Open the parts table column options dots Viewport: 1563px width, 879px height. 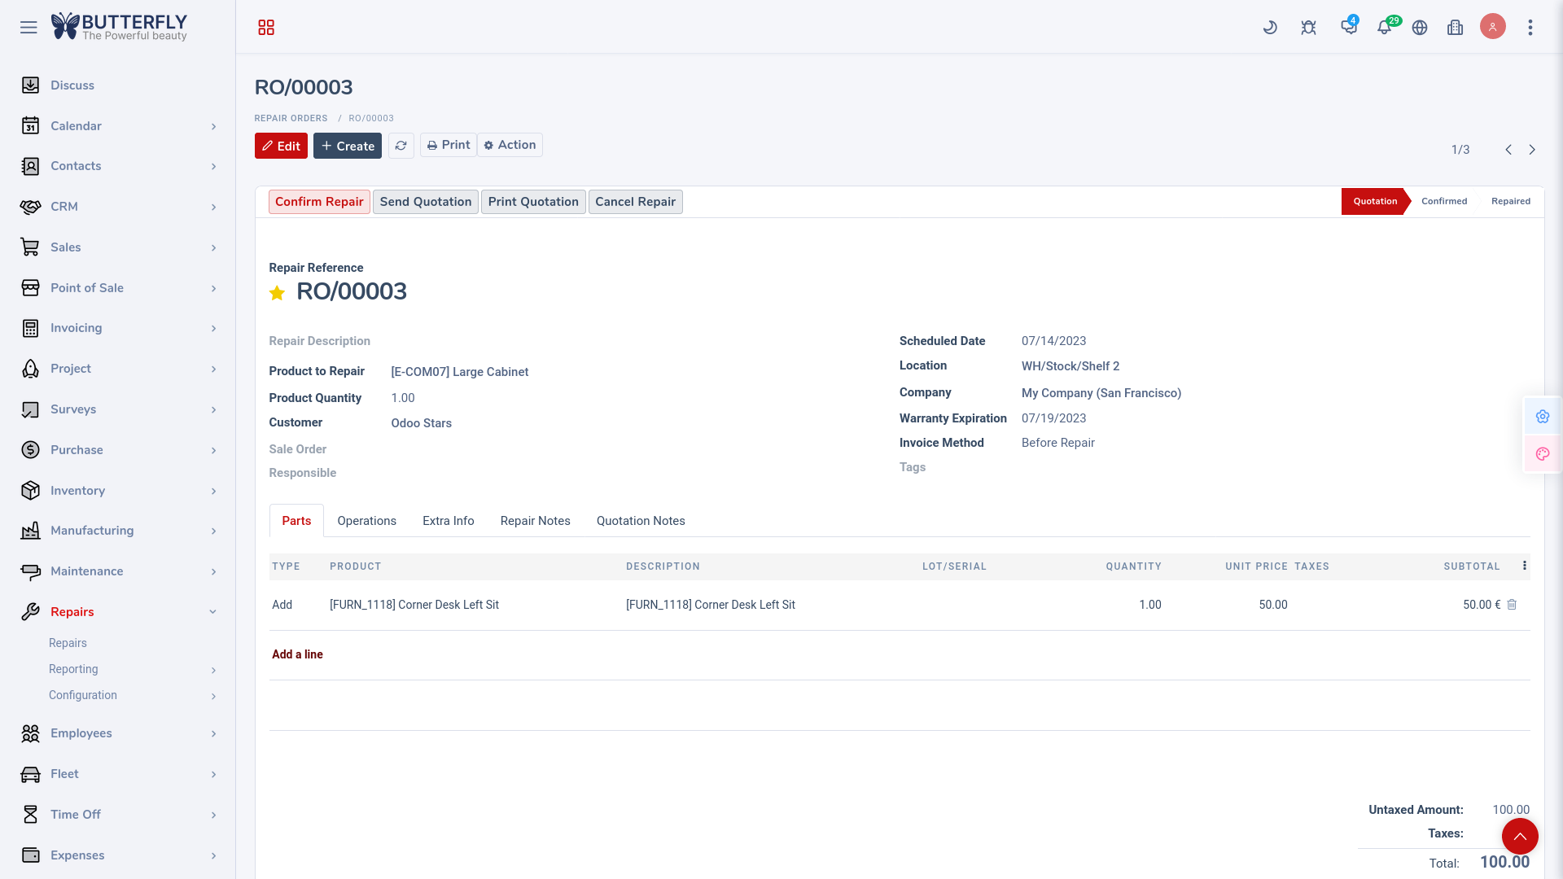point(1525,566)
